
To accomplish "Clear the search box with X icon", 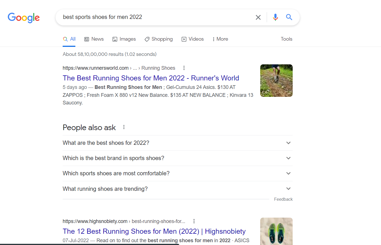I will (258, 17).
